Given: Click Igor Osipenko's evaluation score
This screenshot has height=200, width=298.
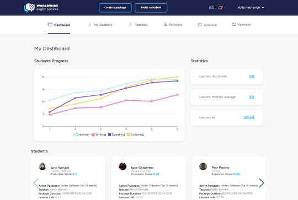Looking at the screenshot, I should tap(156, 174).
